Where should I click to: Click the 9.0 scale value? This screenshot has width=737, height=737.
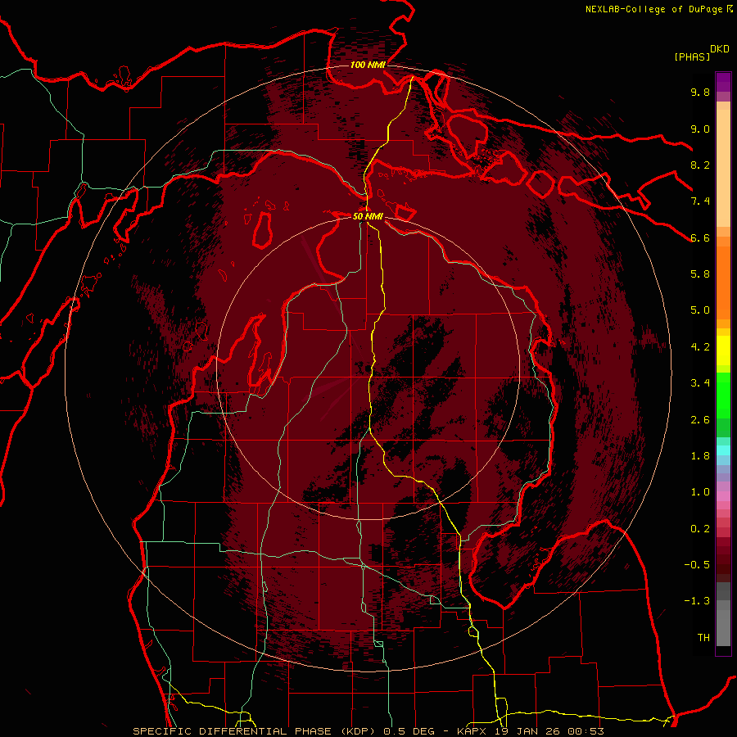[700, 129]
